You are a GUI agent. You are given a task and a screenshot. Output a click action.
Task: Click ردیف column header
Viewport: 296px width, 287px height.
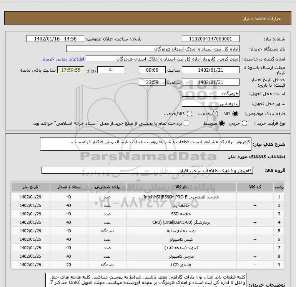coord(279,187)
